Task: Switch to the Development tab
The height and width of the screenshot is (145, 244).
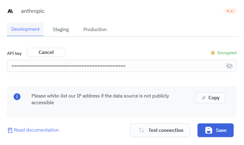Action: coord(25,29)
